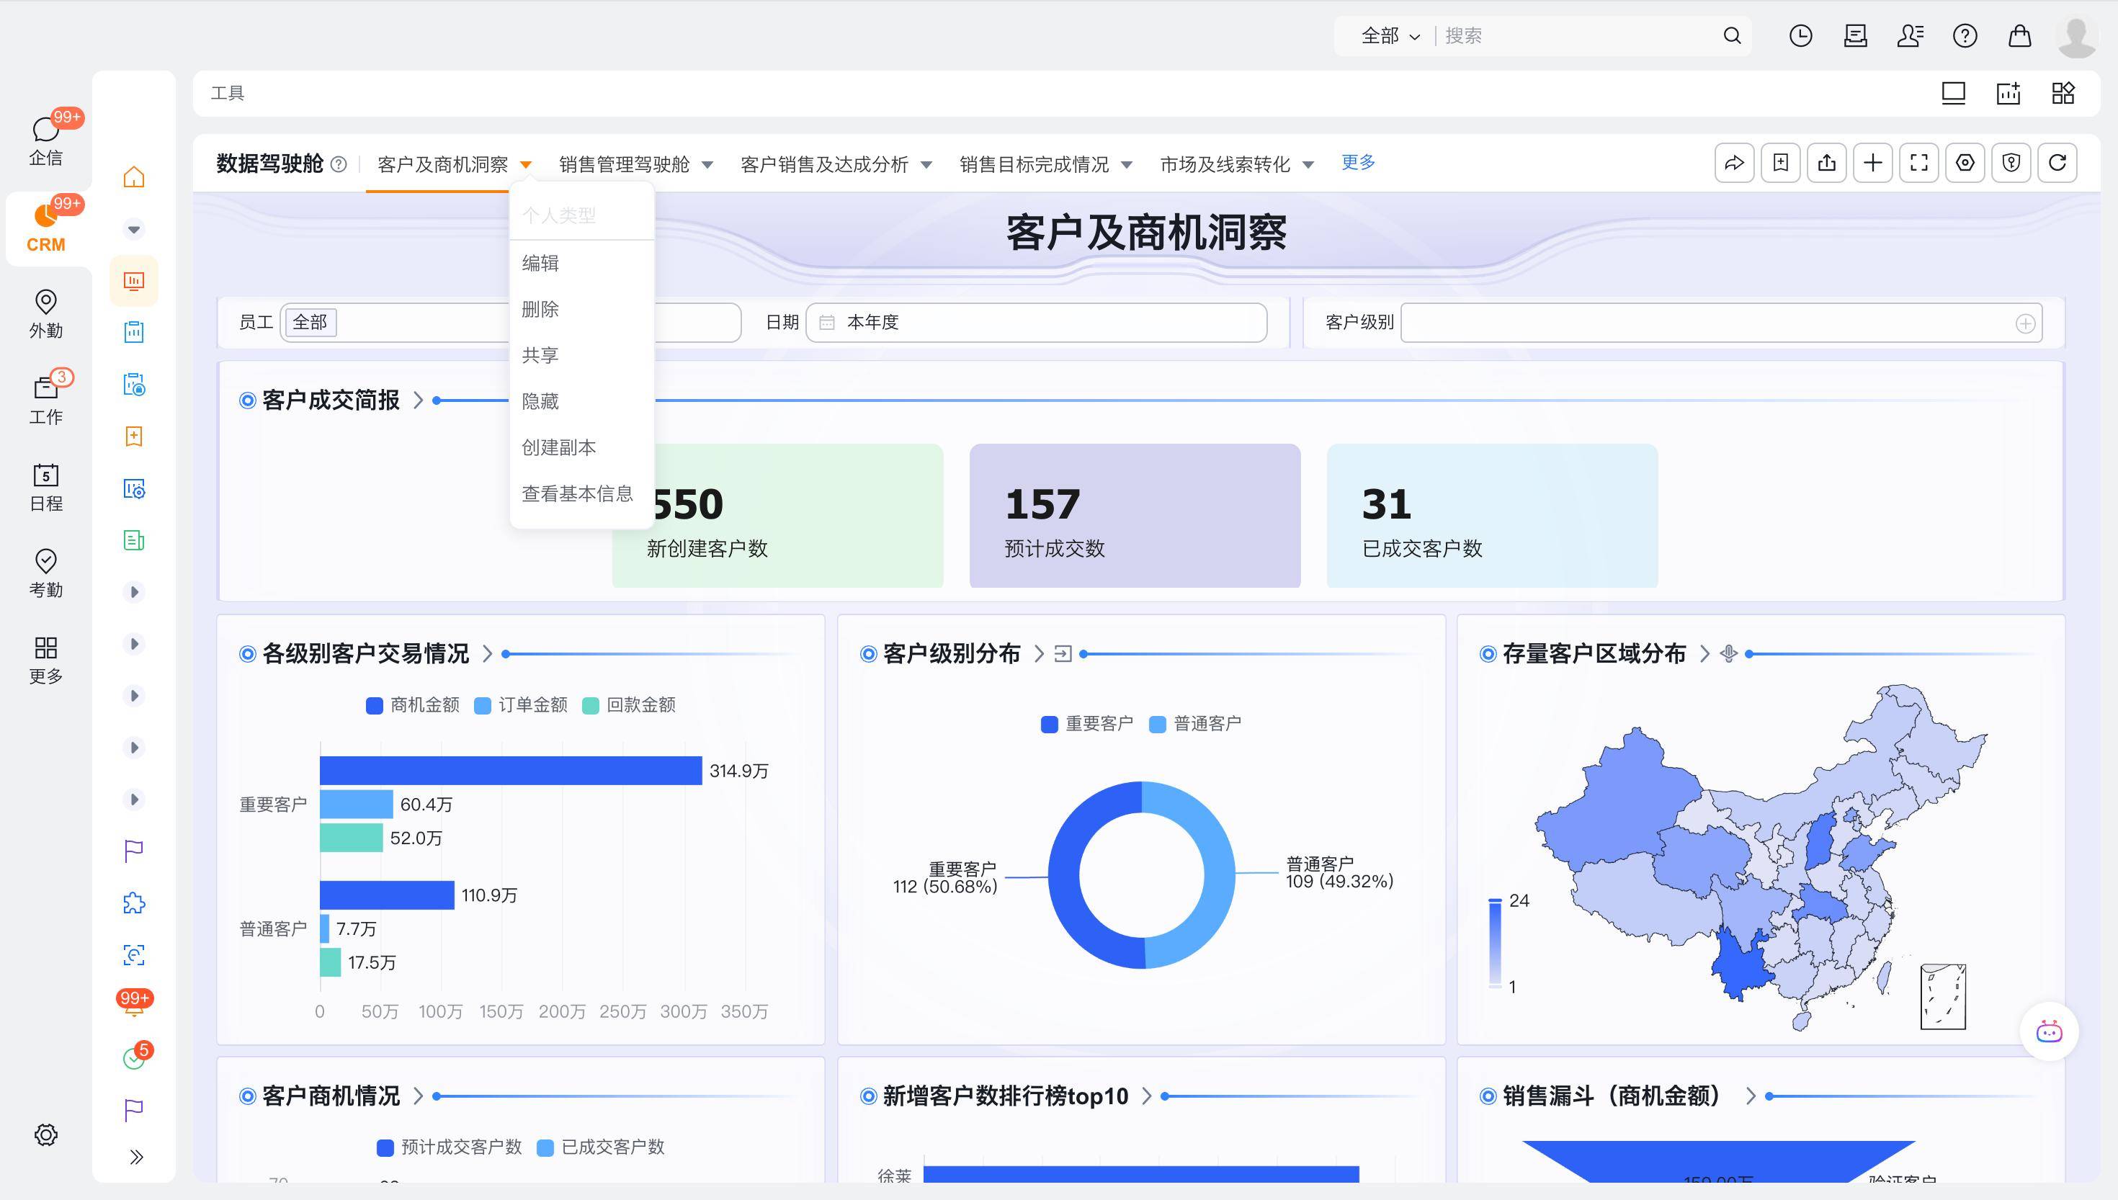Click the 157 预计成交数 card
The width and height of the screenshot is (2118, 1200).
coord(1134,515)
